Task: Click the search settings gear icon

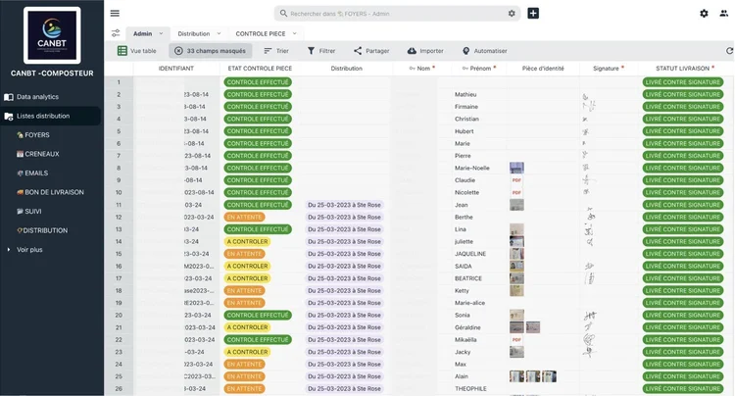Action: coord(512,14)
